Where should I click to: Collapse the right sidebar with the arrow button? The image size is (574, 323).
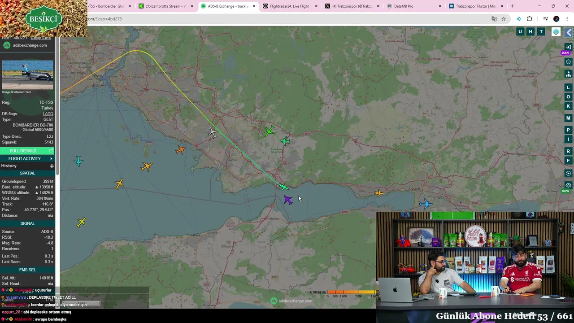[569, 32]
